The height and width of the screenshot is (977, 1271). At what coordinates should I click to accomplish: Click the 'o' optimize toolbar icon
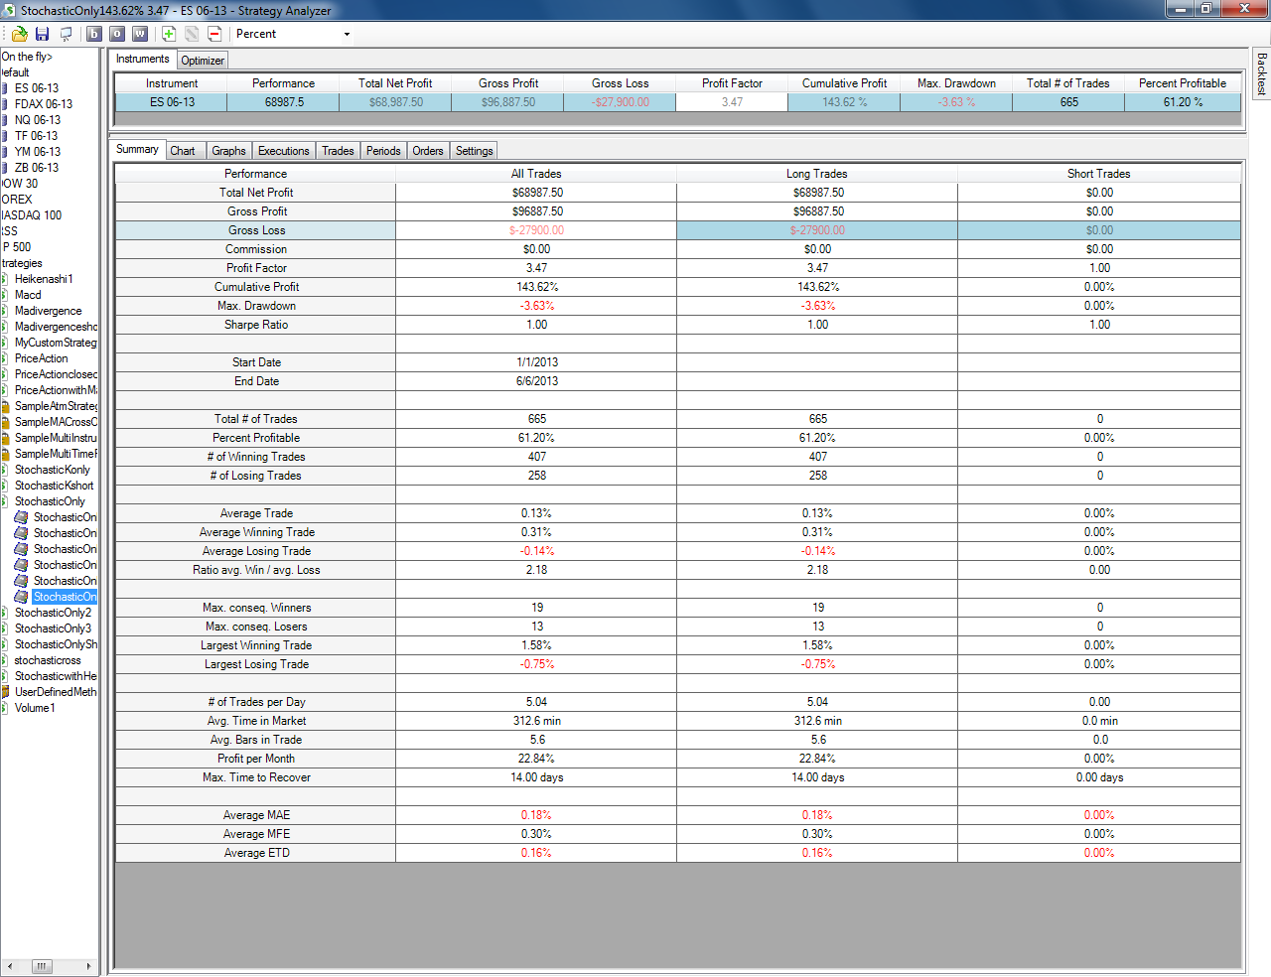pyautogui.click(x=116, y=34)
